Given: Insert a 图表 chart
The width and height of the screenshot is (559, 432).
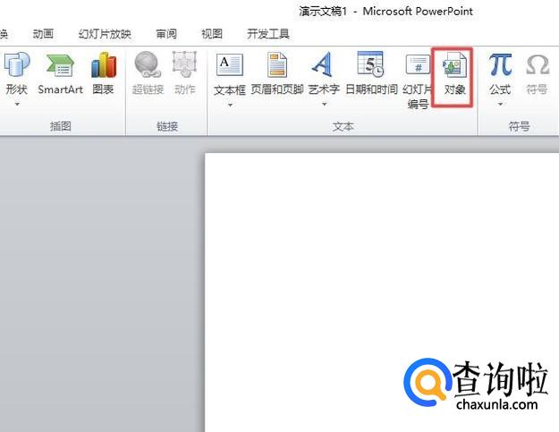Looking at the screenshot, I should pyautogui.click(x=104, y=73).
